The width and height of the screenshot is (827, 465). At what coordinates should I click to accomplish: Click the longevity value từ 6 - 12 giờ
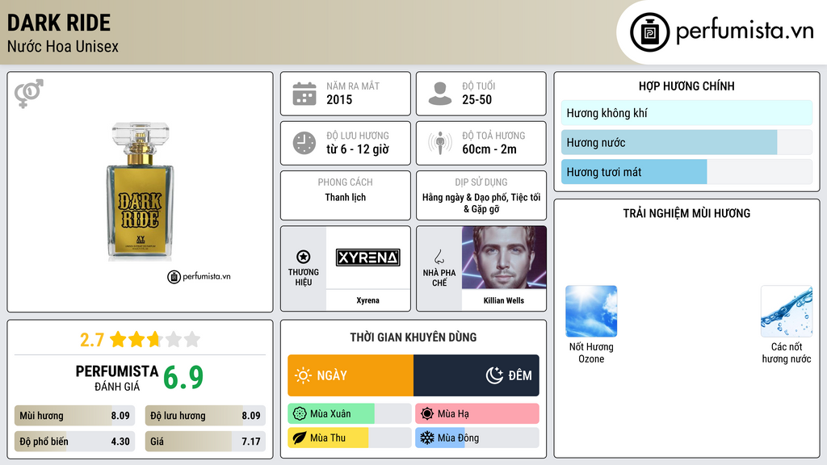(358, 149)
